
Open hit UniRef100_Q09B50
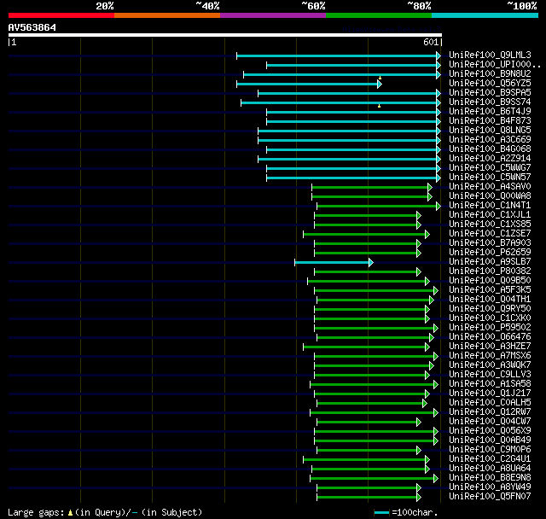pos(490,281)
